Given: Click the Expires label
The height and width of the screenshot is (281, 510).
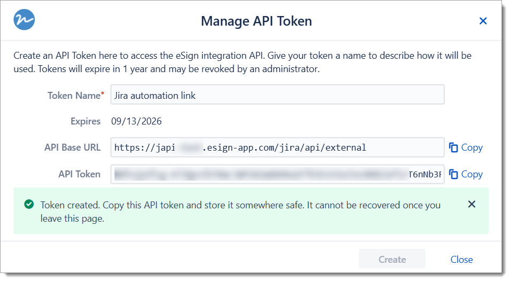Looking at the screenshot, I should [86, 121].
